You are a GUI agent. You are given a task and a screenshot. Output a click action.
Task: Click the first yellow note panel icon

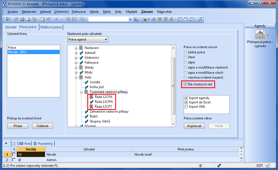pyautogui.click(x=180, y=19)
